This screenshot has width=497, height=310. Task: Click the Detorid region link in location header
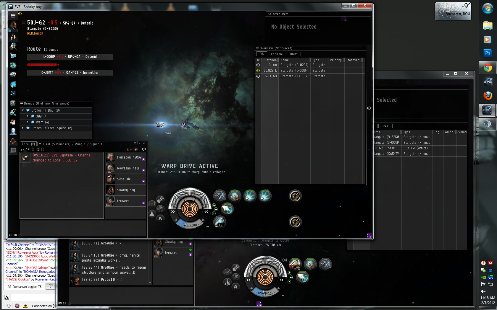point(87,23)
